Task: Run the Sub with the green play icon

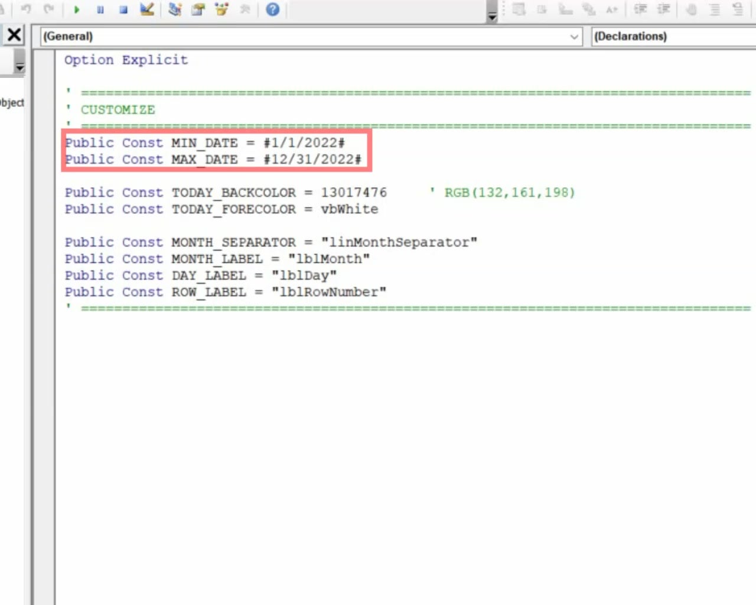Action: [x=77, y=9]
